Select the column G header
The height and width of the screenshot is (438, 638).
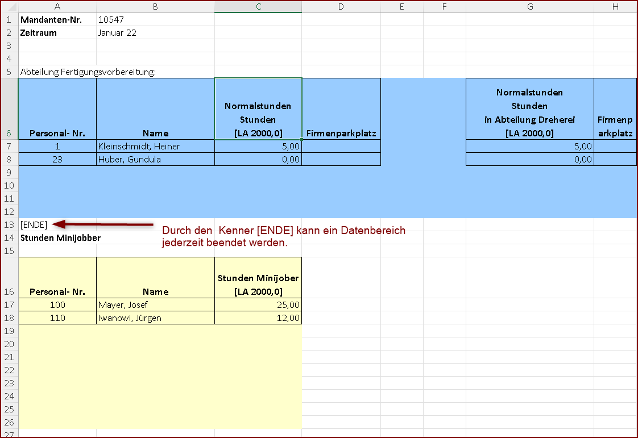[x=529, y=6]
